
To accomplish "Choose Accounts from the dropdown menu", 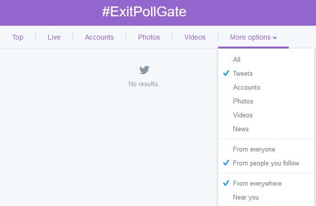I will [x=246, y=87].
